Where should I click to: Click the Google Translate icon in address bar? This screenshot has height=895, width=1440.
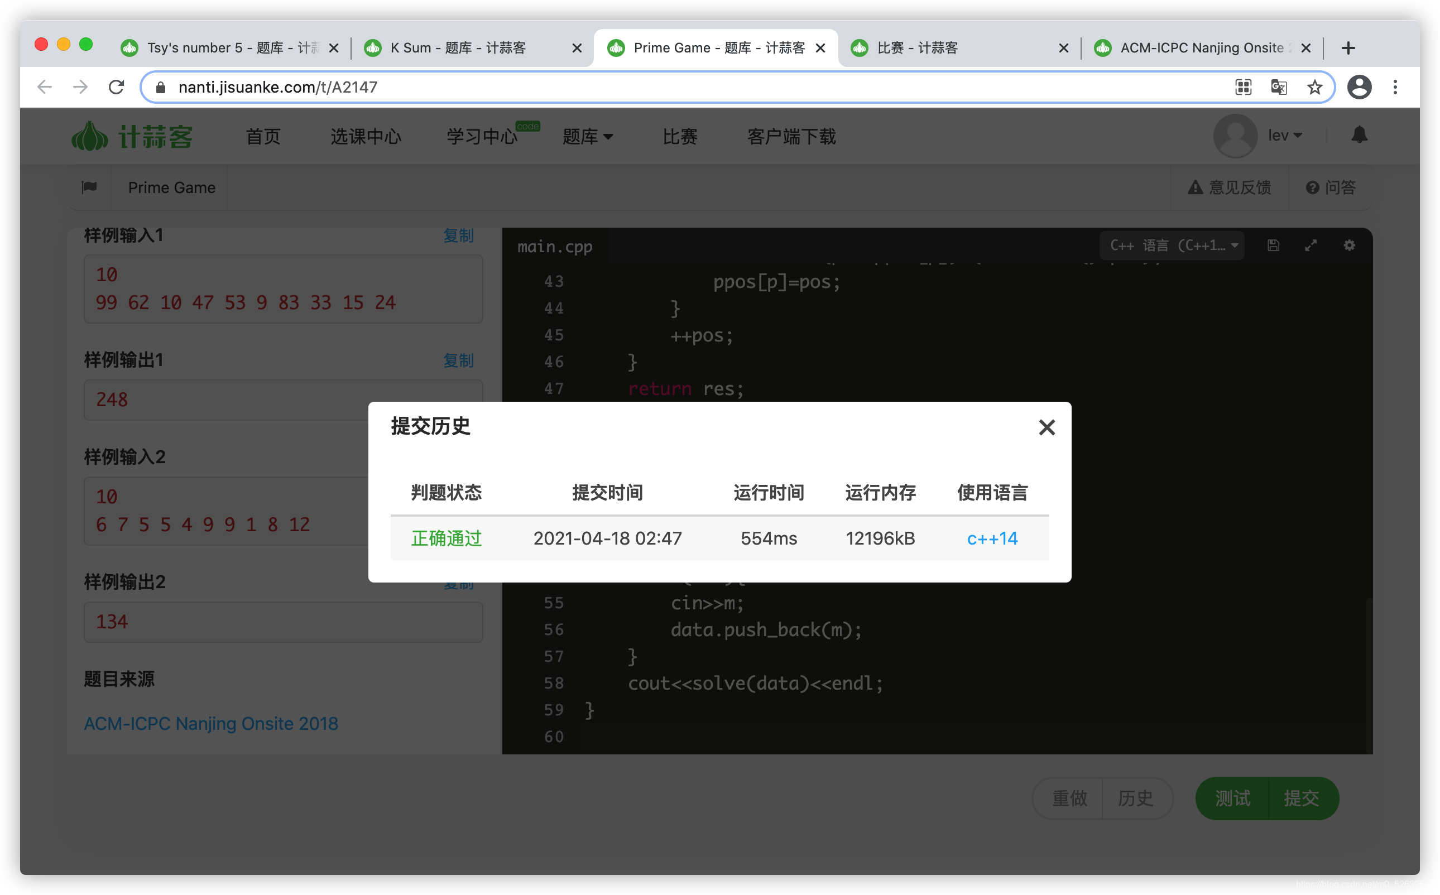1279,87
